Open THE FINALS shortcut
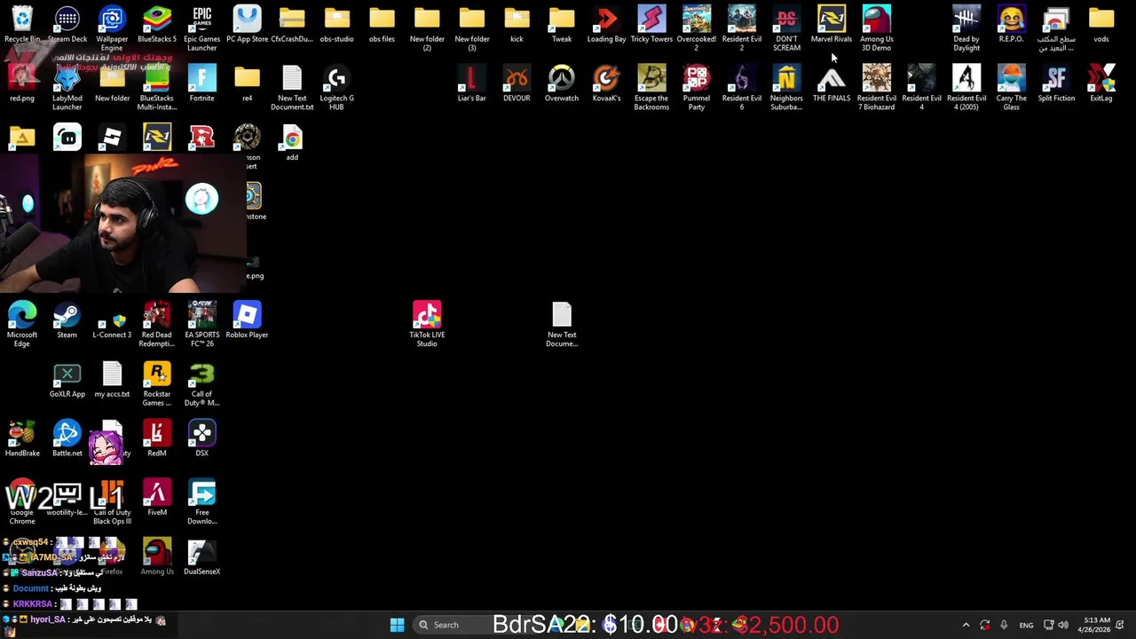 click(x=832, y=83)
